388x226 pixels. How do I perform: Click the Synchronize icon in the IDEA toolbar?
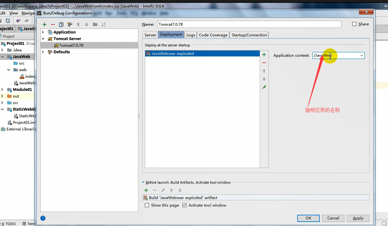8,21
